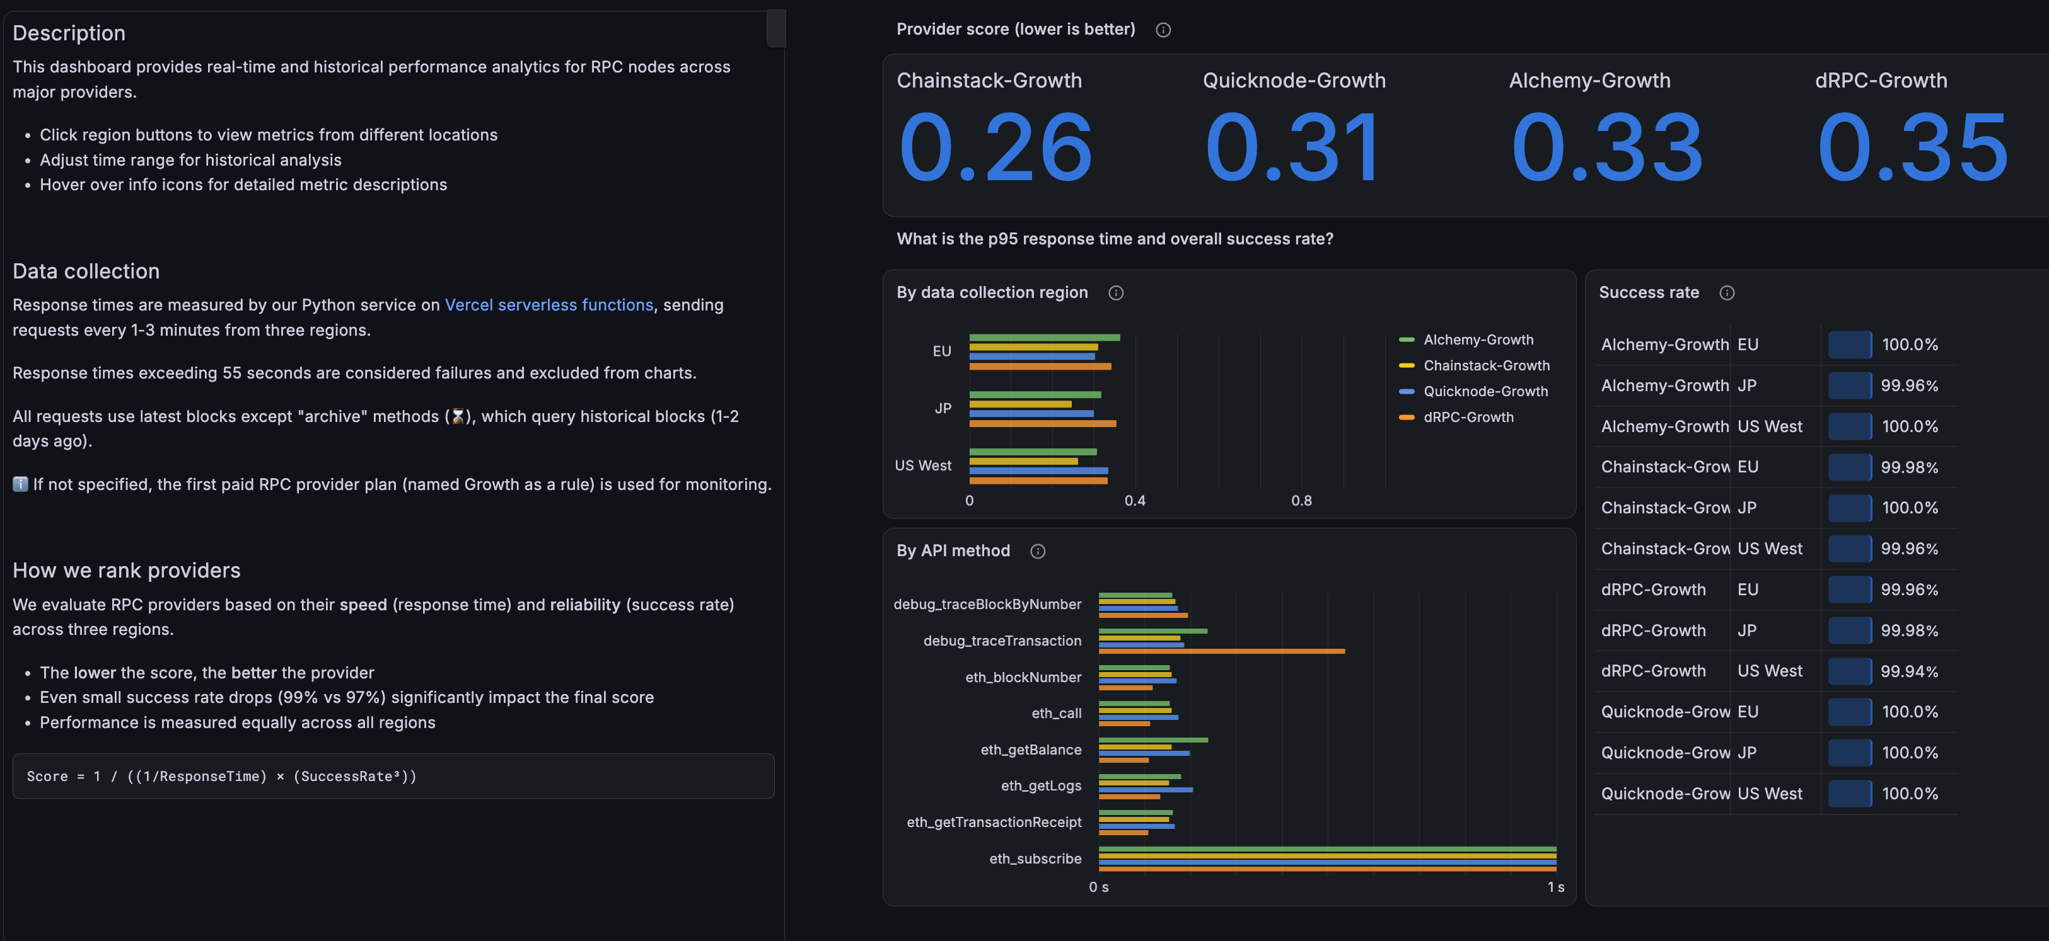The image size is (2049, 941).
Task: Toggle the Quicknode-Growth legend entry
Action: click(x=1485, y=391)
